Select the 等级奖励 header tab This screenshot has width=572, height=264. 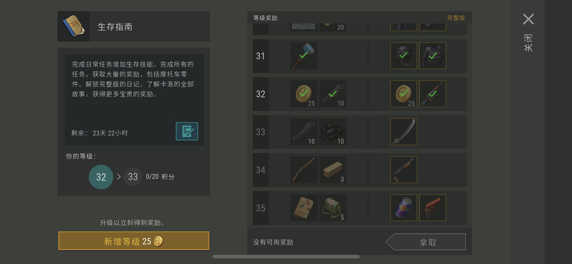pos(265,18)
